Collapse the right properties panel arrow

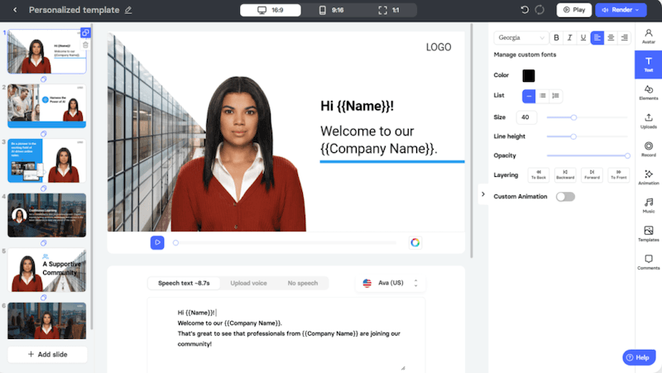pyautogui.click(x=482, y=195)
